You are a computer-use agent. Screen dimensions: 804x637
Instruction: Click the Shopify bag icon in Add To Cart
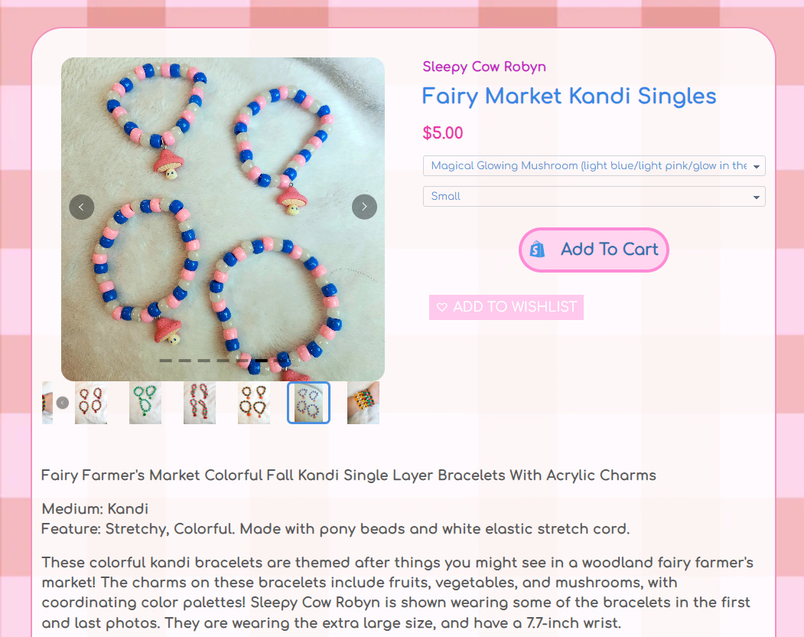(537, 250)
